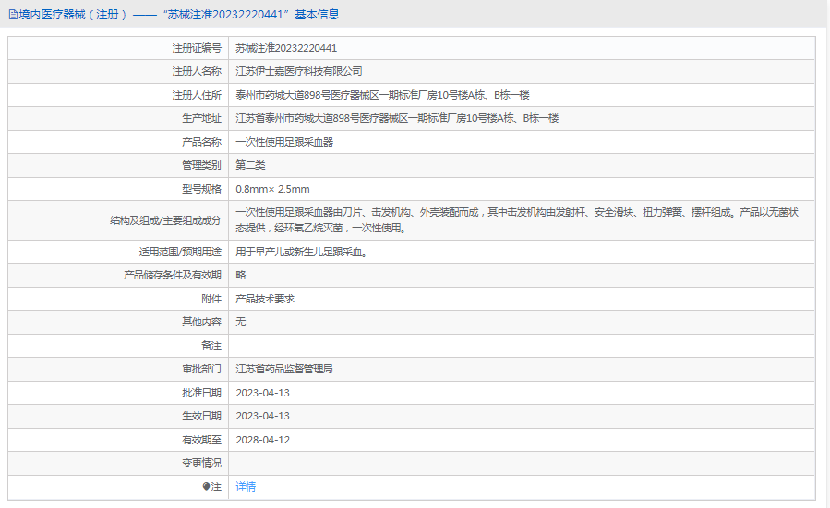Select specification 0.8mm× 2.5mm
The height and width of the screenshot is (508, 830).
click(272, 189)
